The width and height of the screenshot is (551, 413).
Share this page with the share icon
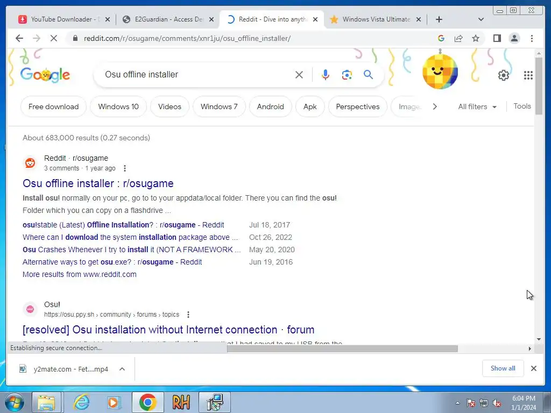pos(458,38)
